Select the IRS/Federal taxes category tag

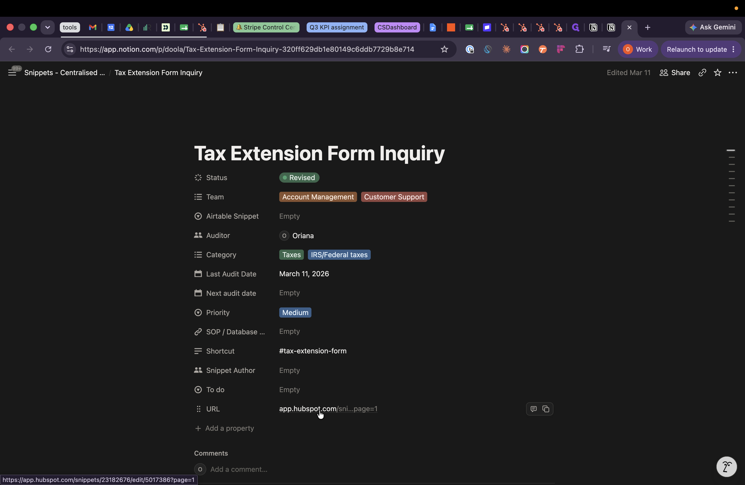click(339, 255)
